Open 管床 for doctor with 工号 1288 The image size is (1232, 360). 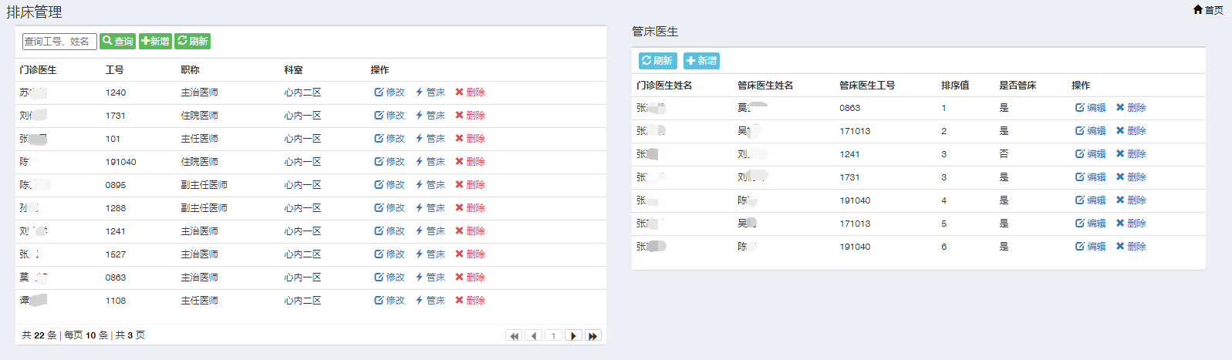pyautogui.click(x=430, y=208)
